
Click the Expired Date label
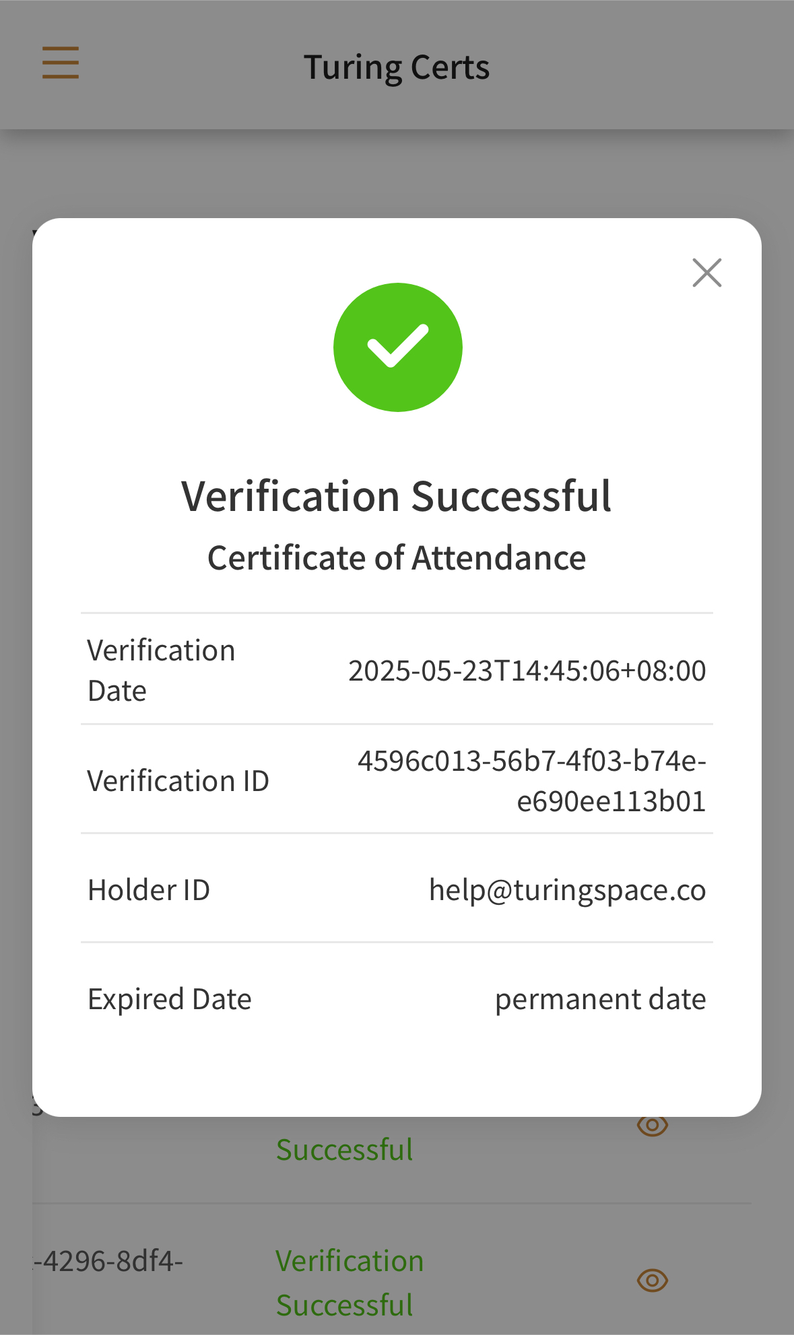pyautogui.click(x=170, y=999)
